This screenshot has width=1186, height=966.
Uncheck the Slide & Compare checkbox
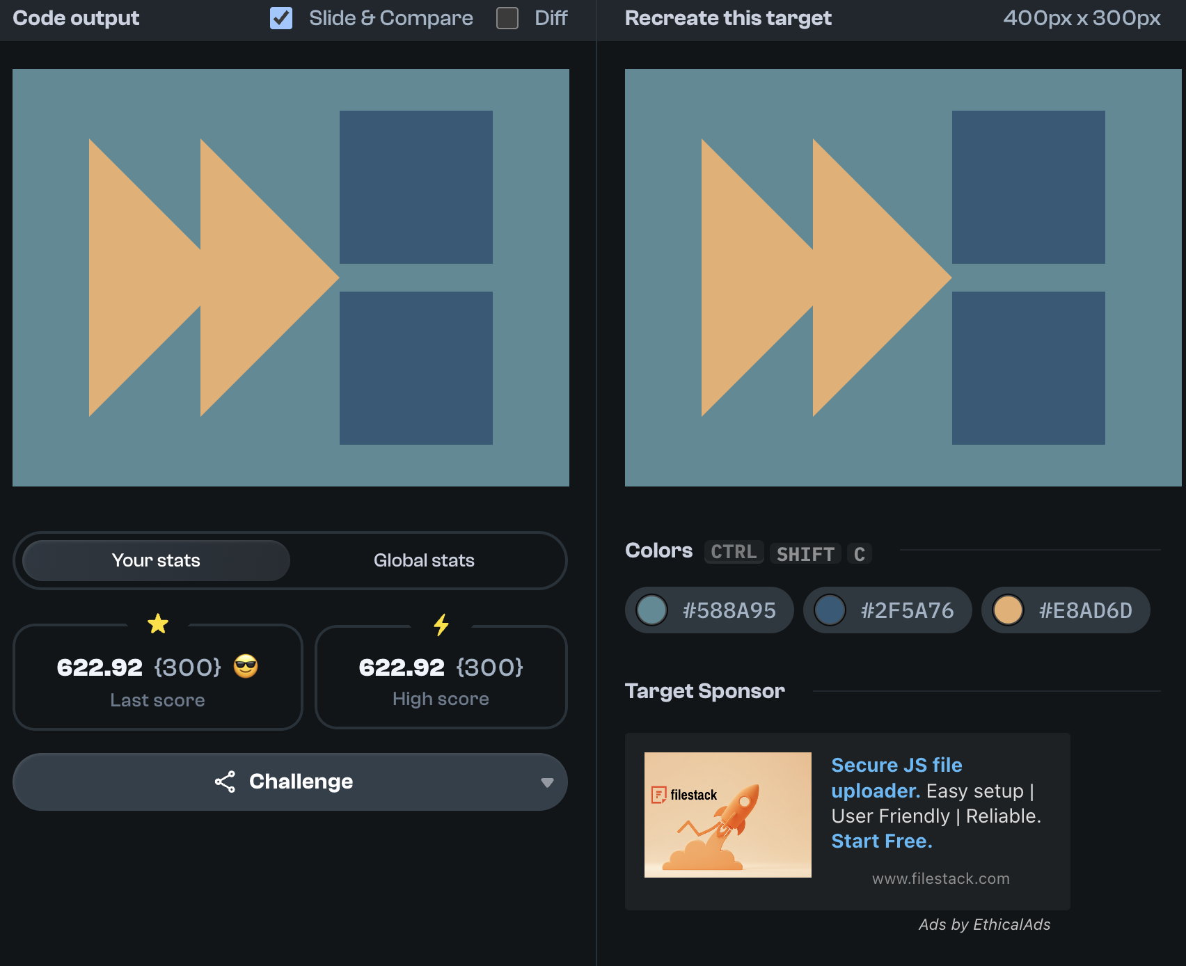point(281,18)
